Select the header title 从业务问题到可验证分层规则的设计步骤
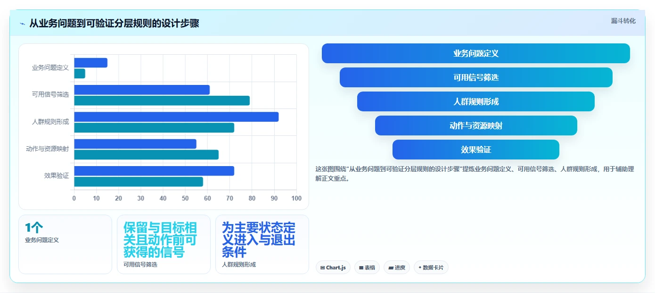The image size is (655, 293). 114,23
